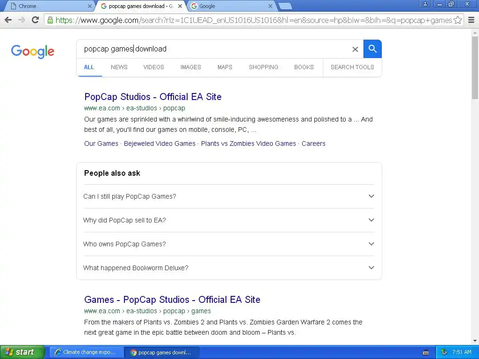Screen dimensions: 479x359
Task: Close the popcap games download tab
Action: pyautogui.click(x=180, y=6)
